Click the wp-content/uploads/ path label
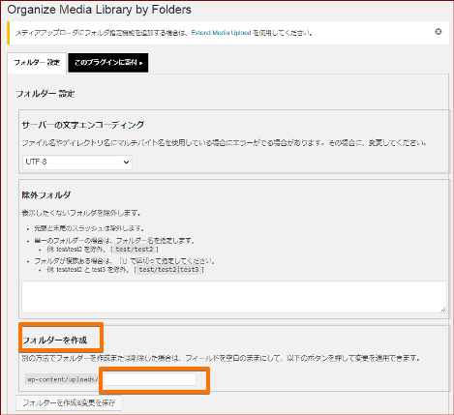The height and width of the screenshot is (415, 454). point(62,379)
